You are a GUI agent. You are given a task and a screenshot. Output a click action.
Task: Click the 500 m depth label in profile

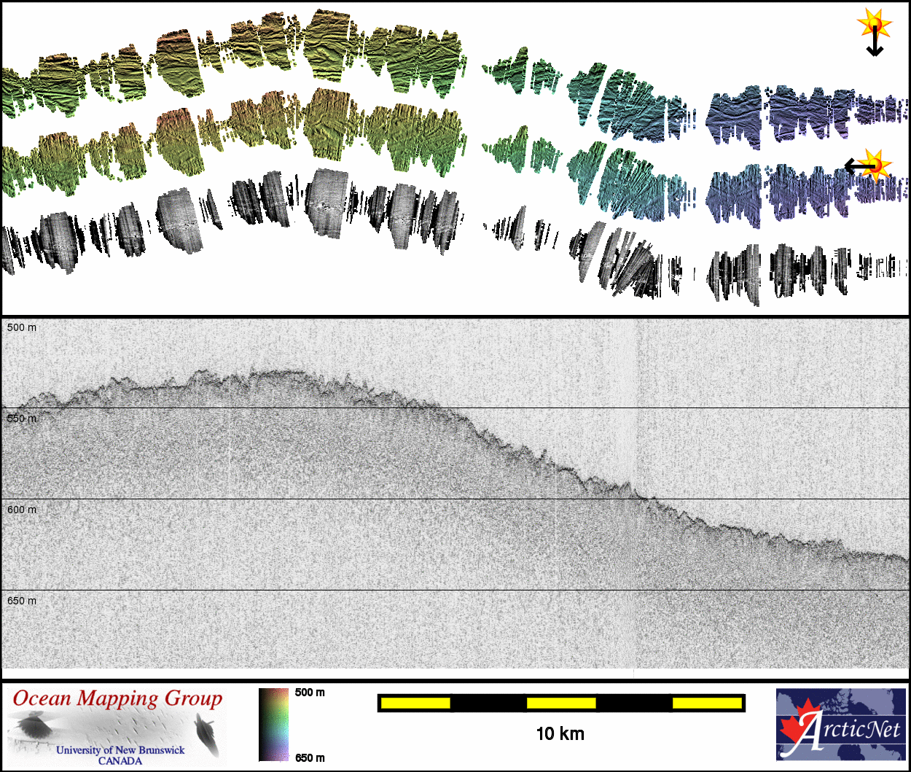[22, 328]
